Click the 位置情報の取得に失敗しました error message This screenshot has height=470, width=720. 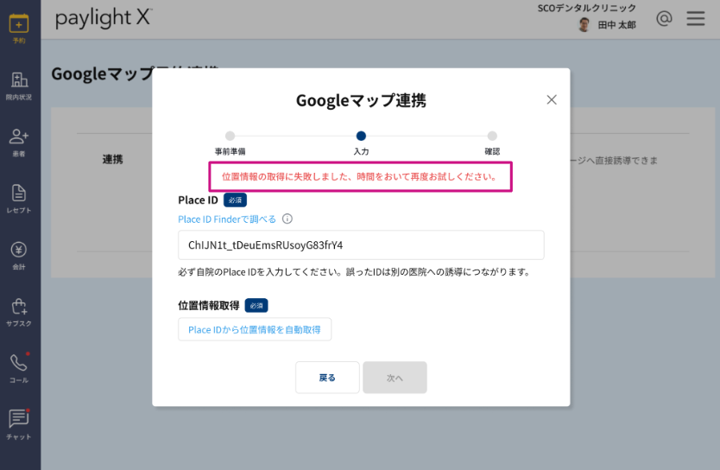point(359,176)
